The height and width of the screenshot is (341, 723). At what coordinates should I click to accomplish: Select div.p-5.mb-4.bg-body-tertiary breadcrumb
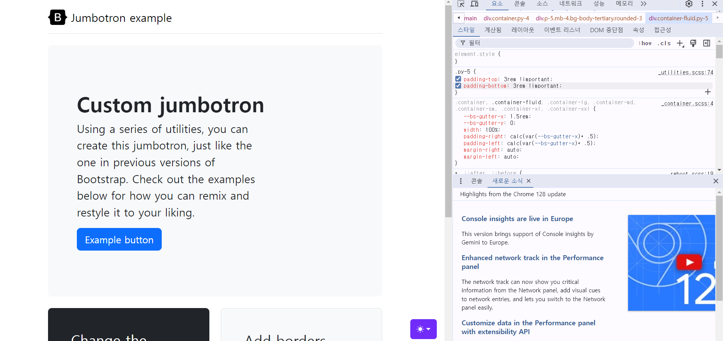tap(589, 18)
